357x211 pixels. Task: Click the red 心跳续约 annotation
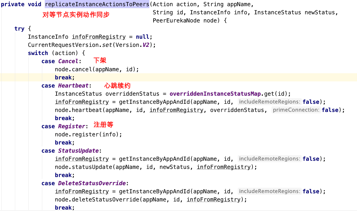[x=117, y=86]
